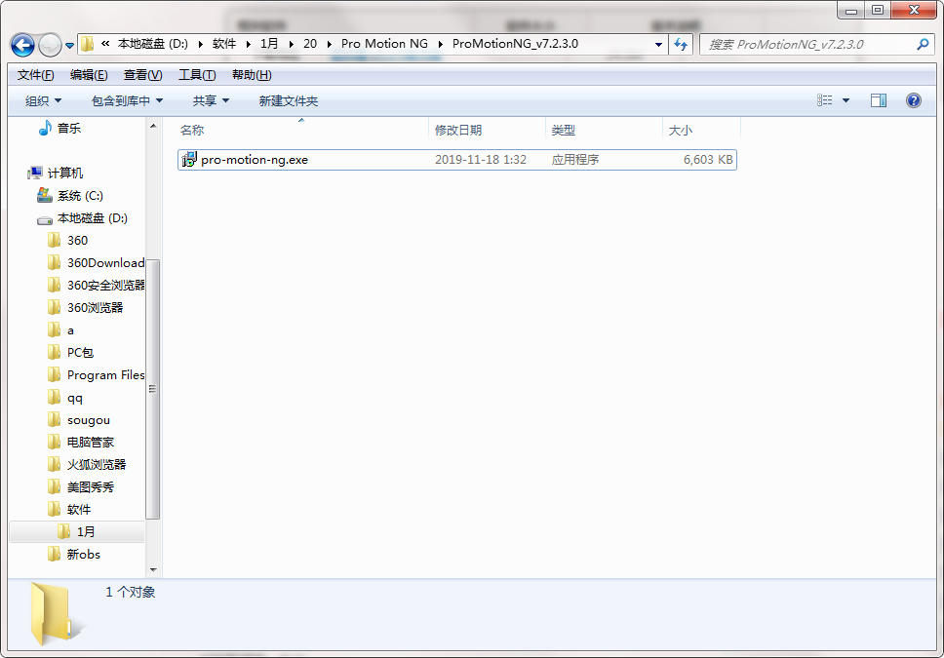Screen dimensions: 944x658
Task: Open the 编辑(E) menu
Action: tap(89, 75)
